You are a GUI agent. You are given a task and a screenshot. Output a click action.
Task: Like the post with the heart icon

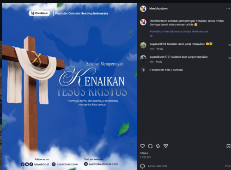click(142, 146)
